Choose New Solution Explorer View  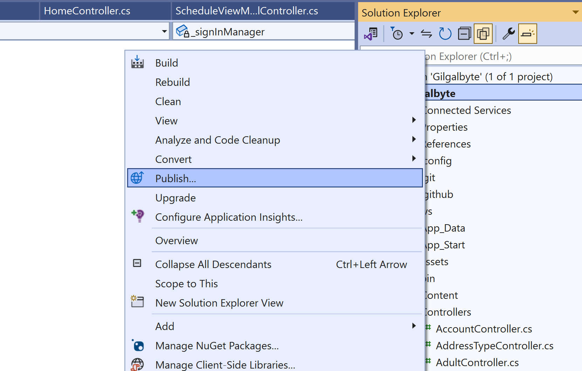click(275, 303)
